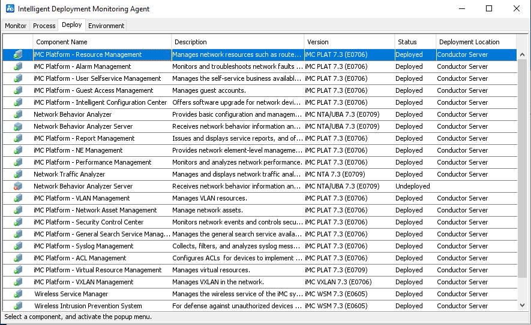
Task: Click the Network Behavior Analyzer row icon
Action: 18,114
